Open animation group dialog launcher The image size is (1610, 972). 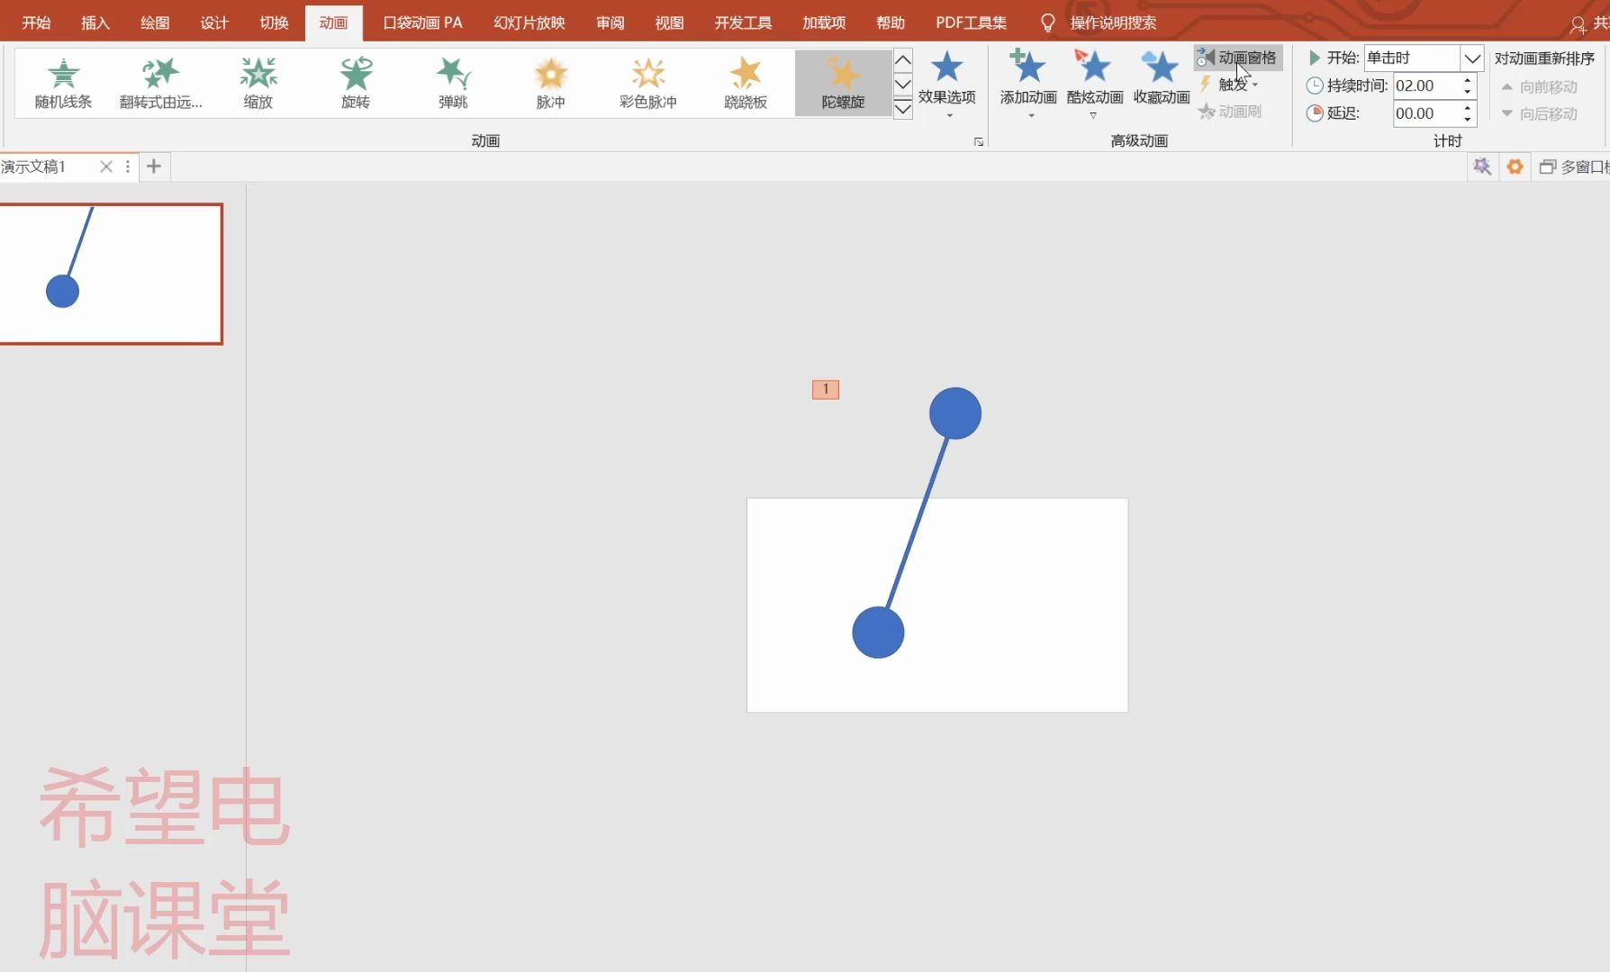pos(979,141)
